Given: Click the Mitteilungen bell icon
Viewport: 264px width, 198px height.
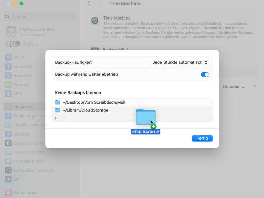Looking at the screenshot, I should (9, 193).
